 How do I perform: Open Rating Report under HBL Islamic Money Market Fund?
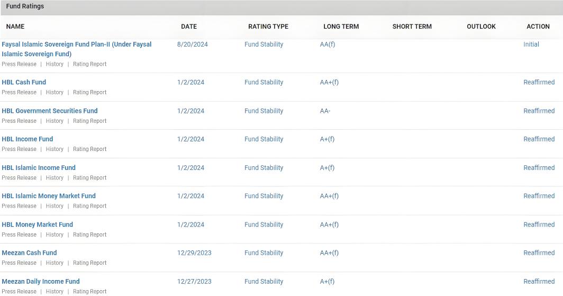tap(90, 206)
